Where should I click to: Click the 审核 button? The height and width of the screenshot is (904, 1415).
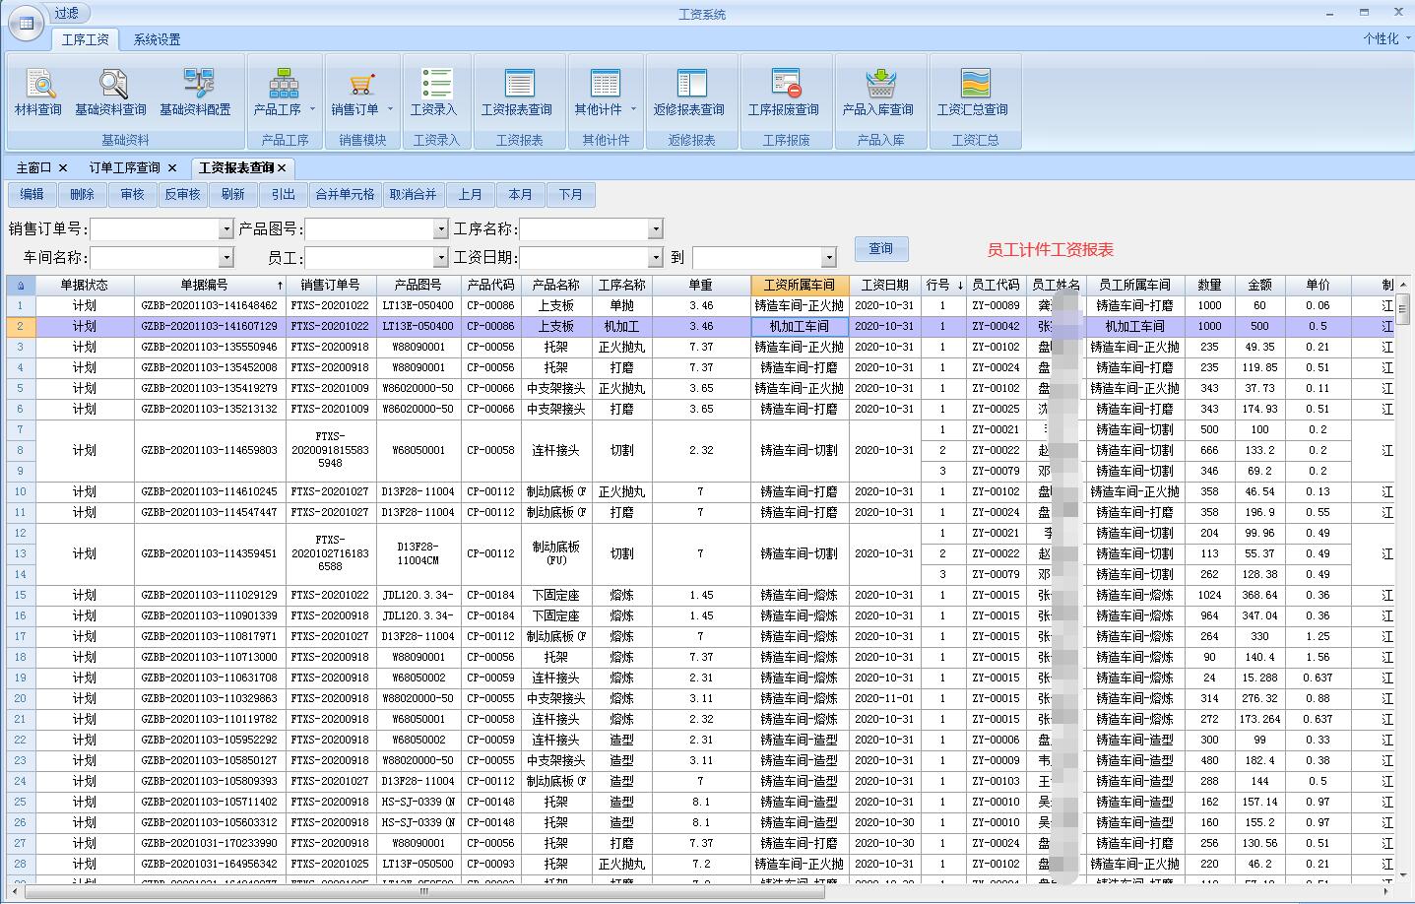click(x=133, y=195)
